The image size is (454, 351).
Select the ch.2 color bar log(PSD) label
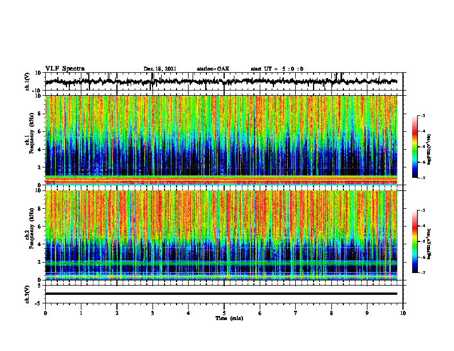click(429, 244)
